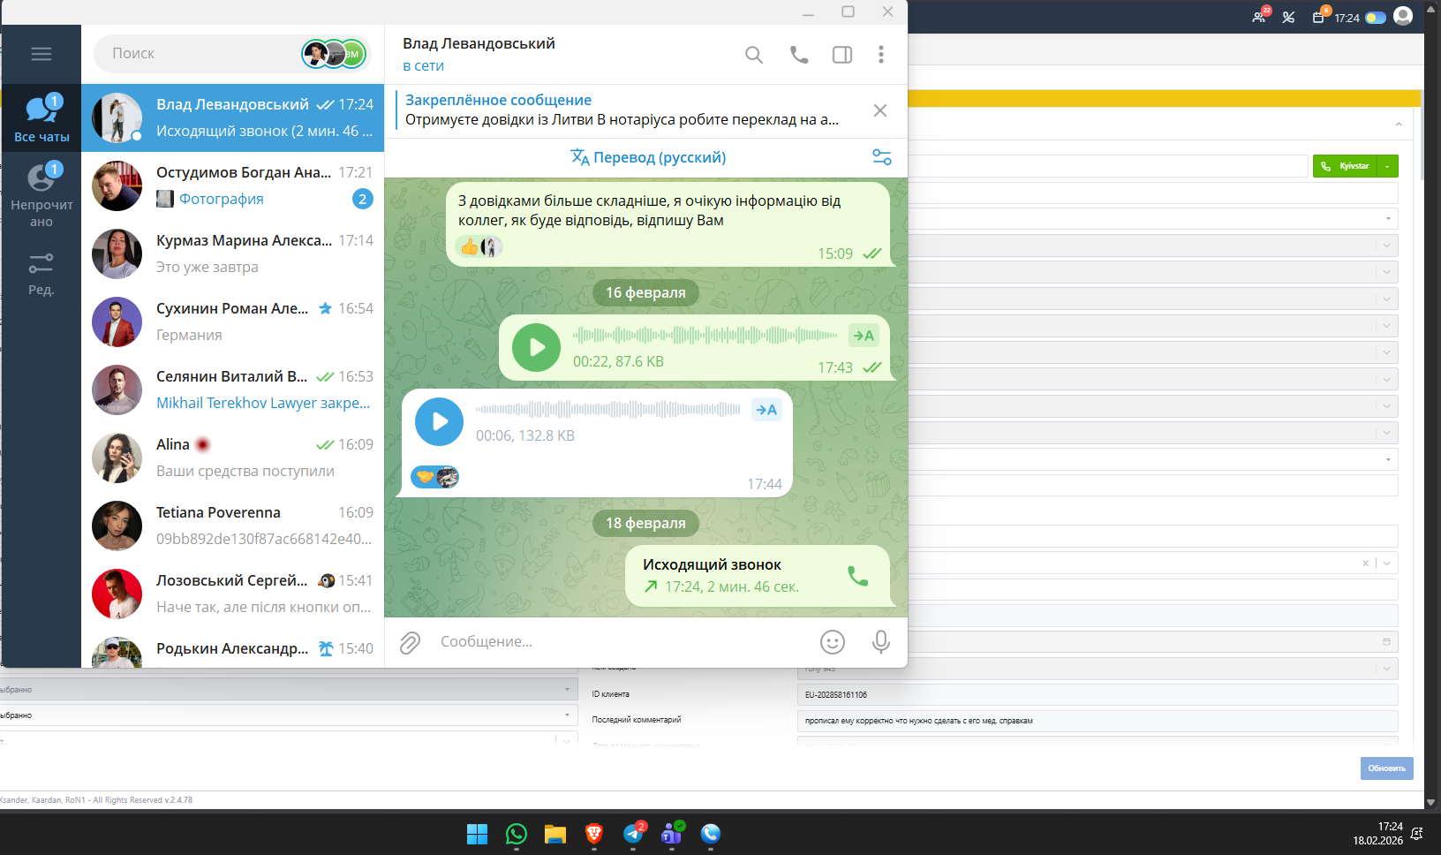Transcribe the 00:22 voice message

tap(864, 336)
